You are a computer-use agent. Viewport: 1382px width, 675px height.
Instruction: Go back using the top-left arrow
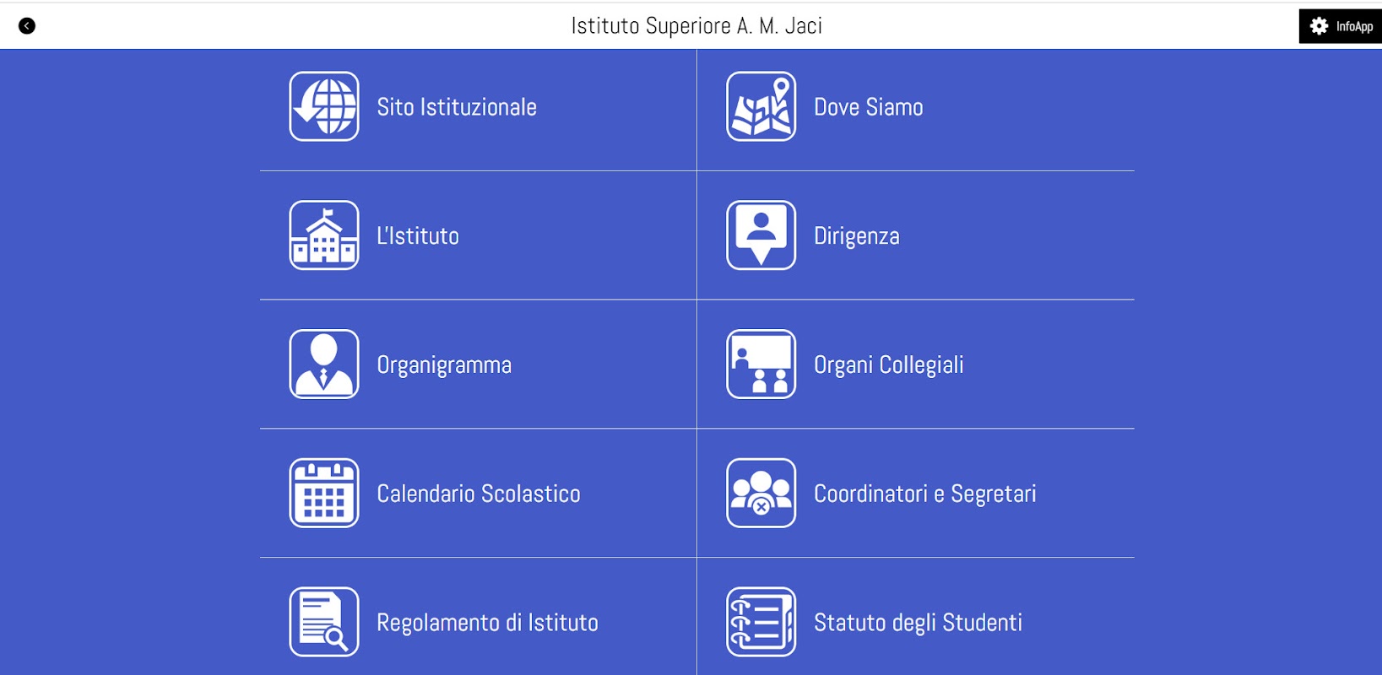pyautogui.click(x=27, y=26)
